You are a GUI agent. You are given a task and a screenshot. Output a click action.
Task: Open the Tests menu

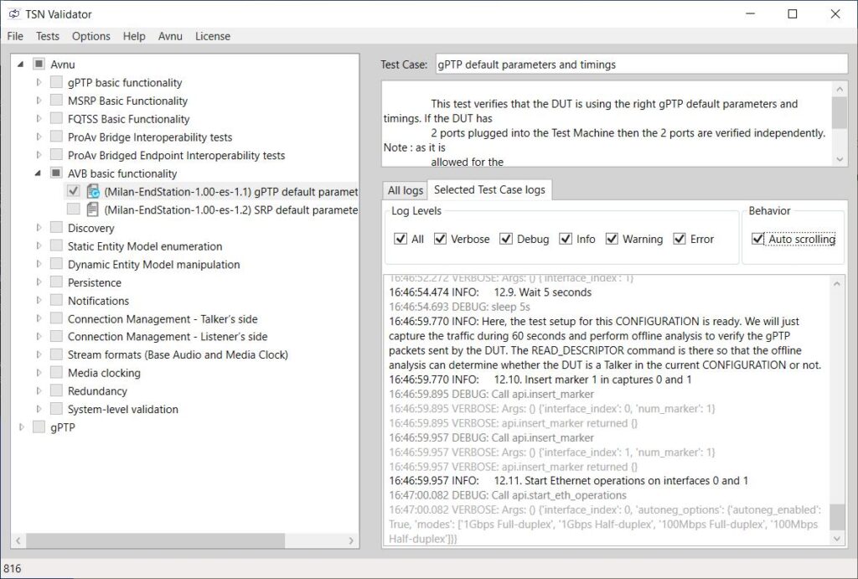coord(48,36)
